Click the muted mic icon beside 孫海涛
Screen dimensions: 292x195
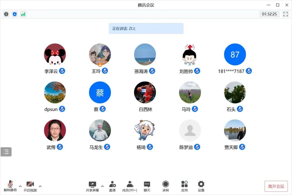(152, 71)
